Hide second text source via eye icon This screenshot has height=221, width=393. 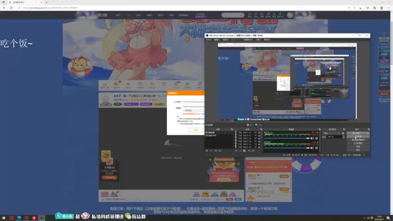pyautogui.click(x=255, y=136)
